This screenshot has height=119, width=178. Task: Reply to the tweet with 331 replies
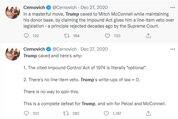(x=26, y=113)
